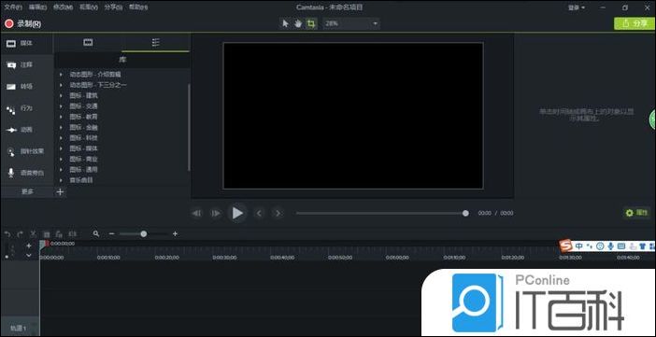Open the Animations (动画) tab

click(x=27, y=130)
